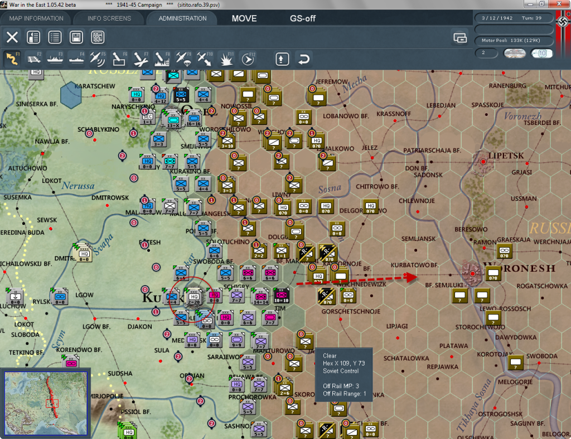Select the Soviet unit at Swoboda
This screenshot has width=571, height=439.
[516, 363]
